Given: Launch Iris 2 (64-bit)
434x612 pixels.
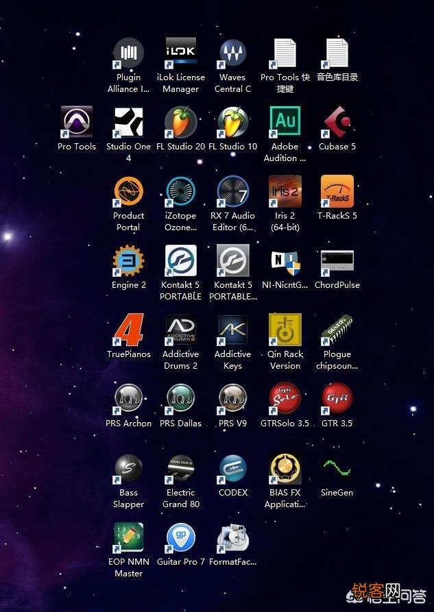Looking at the screenshot, I should [285, 191].
